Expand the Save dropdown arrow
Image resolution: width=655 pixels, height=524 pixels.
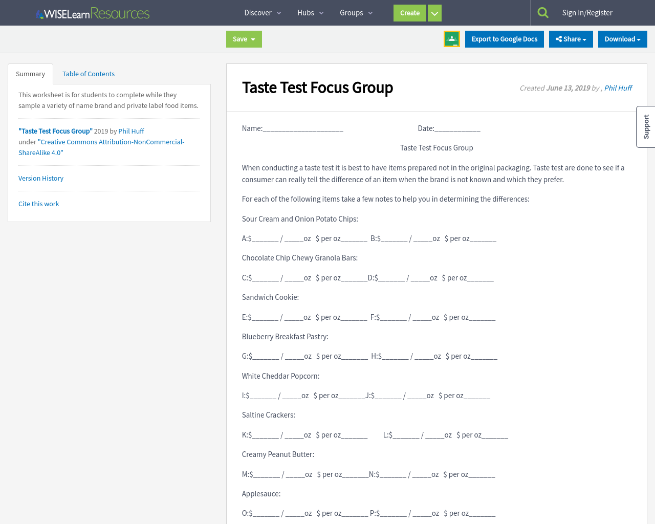254,39
